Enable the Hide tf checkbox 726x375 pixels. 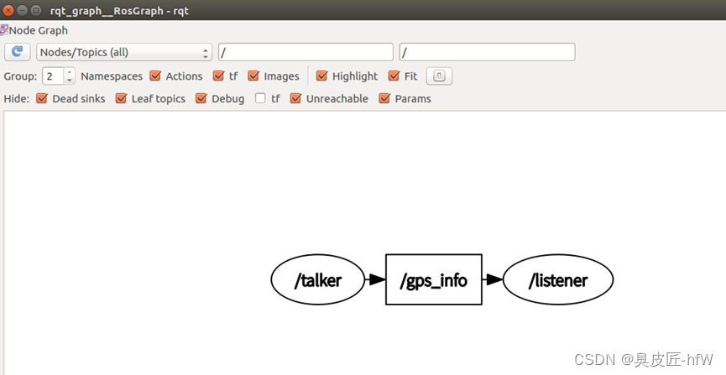tap(261, 98)
